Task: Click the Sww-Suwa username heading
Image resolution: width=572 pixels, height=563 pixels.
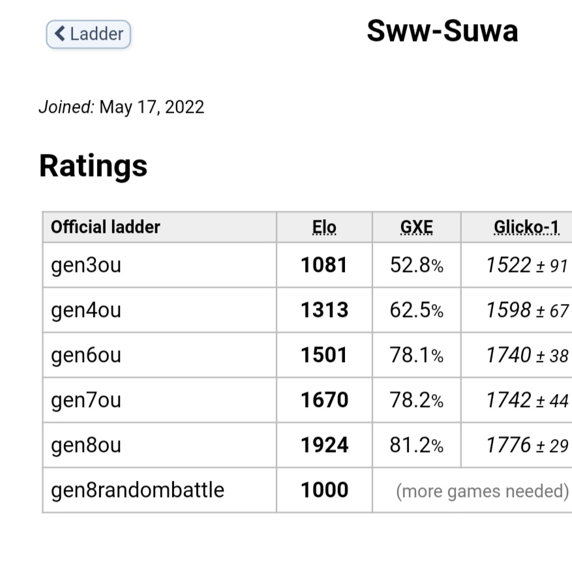Action: pyautogui.click(x=442, y=31)
